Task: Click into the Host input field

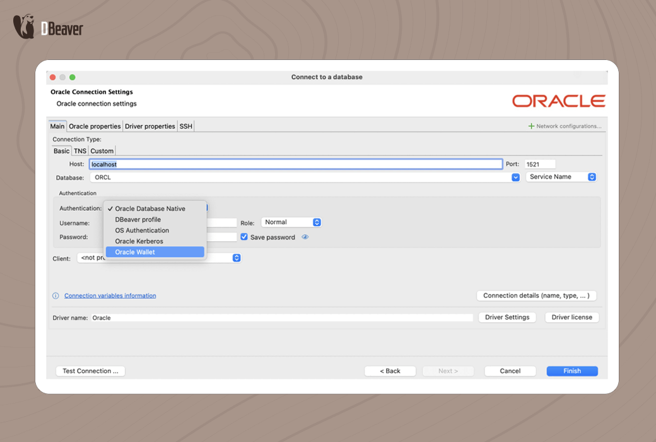Action: click(x=295, y=164)
